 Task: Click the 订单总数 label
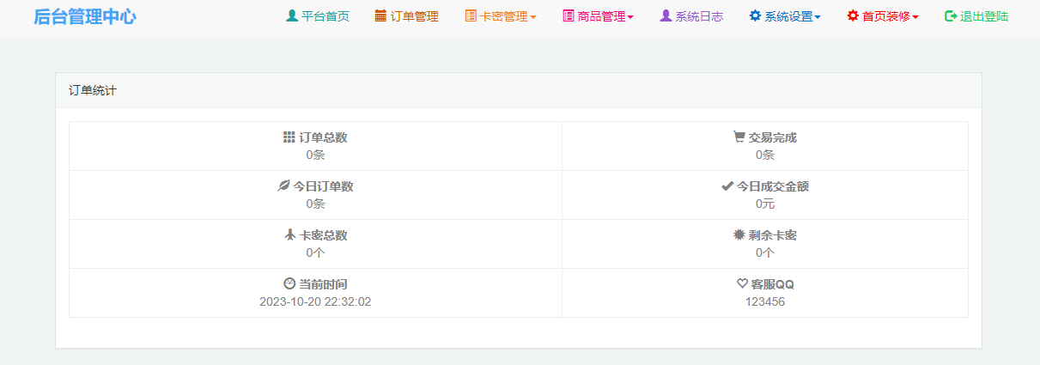coord(323,137)
